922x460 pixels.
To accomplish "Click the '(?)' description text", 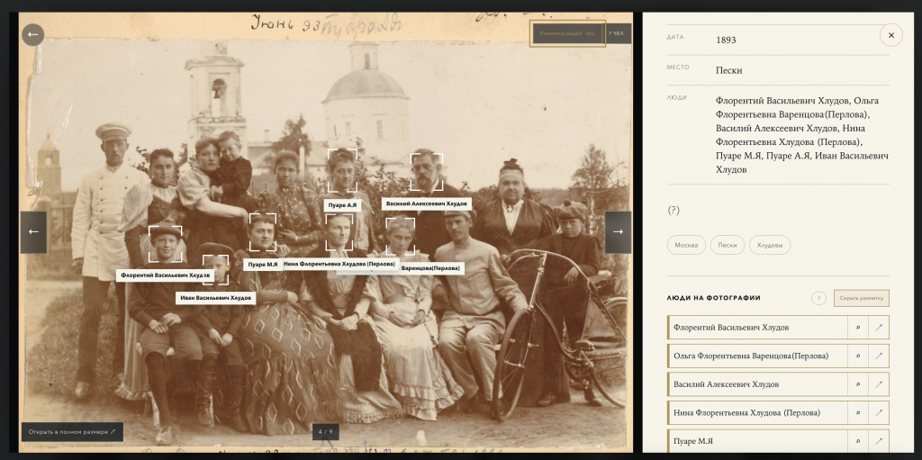I will (673, 210).
